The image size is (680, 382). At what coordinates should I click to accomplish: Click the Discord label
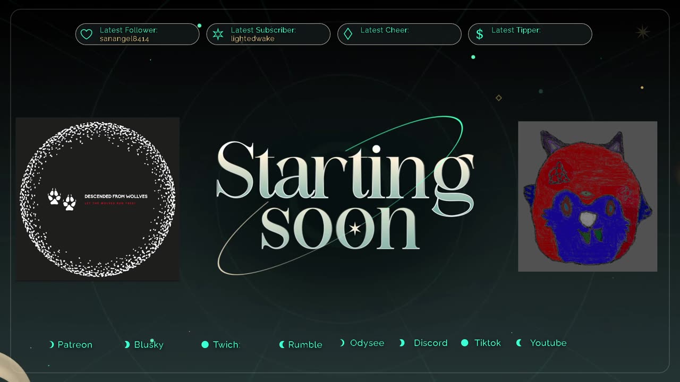[430, 343]
